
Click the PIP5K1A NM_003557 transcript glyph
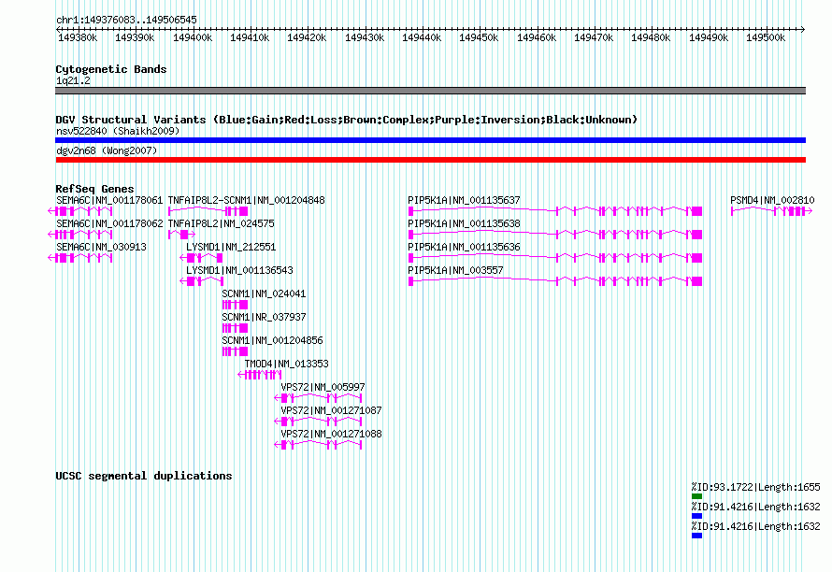point(555,281)
